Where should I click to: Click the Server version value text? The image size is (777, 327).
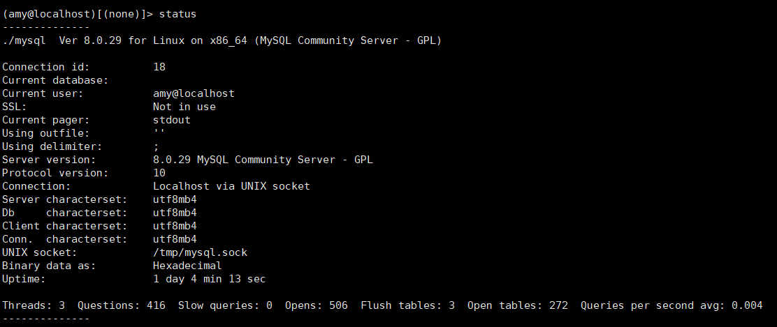click(x=263, y=160)
